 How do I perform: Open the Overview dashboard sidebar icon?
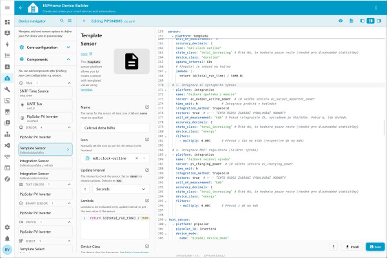[7, 22]
